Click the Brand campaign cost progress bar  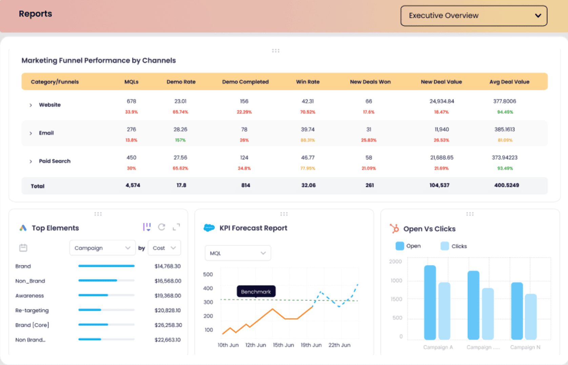pos(106,266)
